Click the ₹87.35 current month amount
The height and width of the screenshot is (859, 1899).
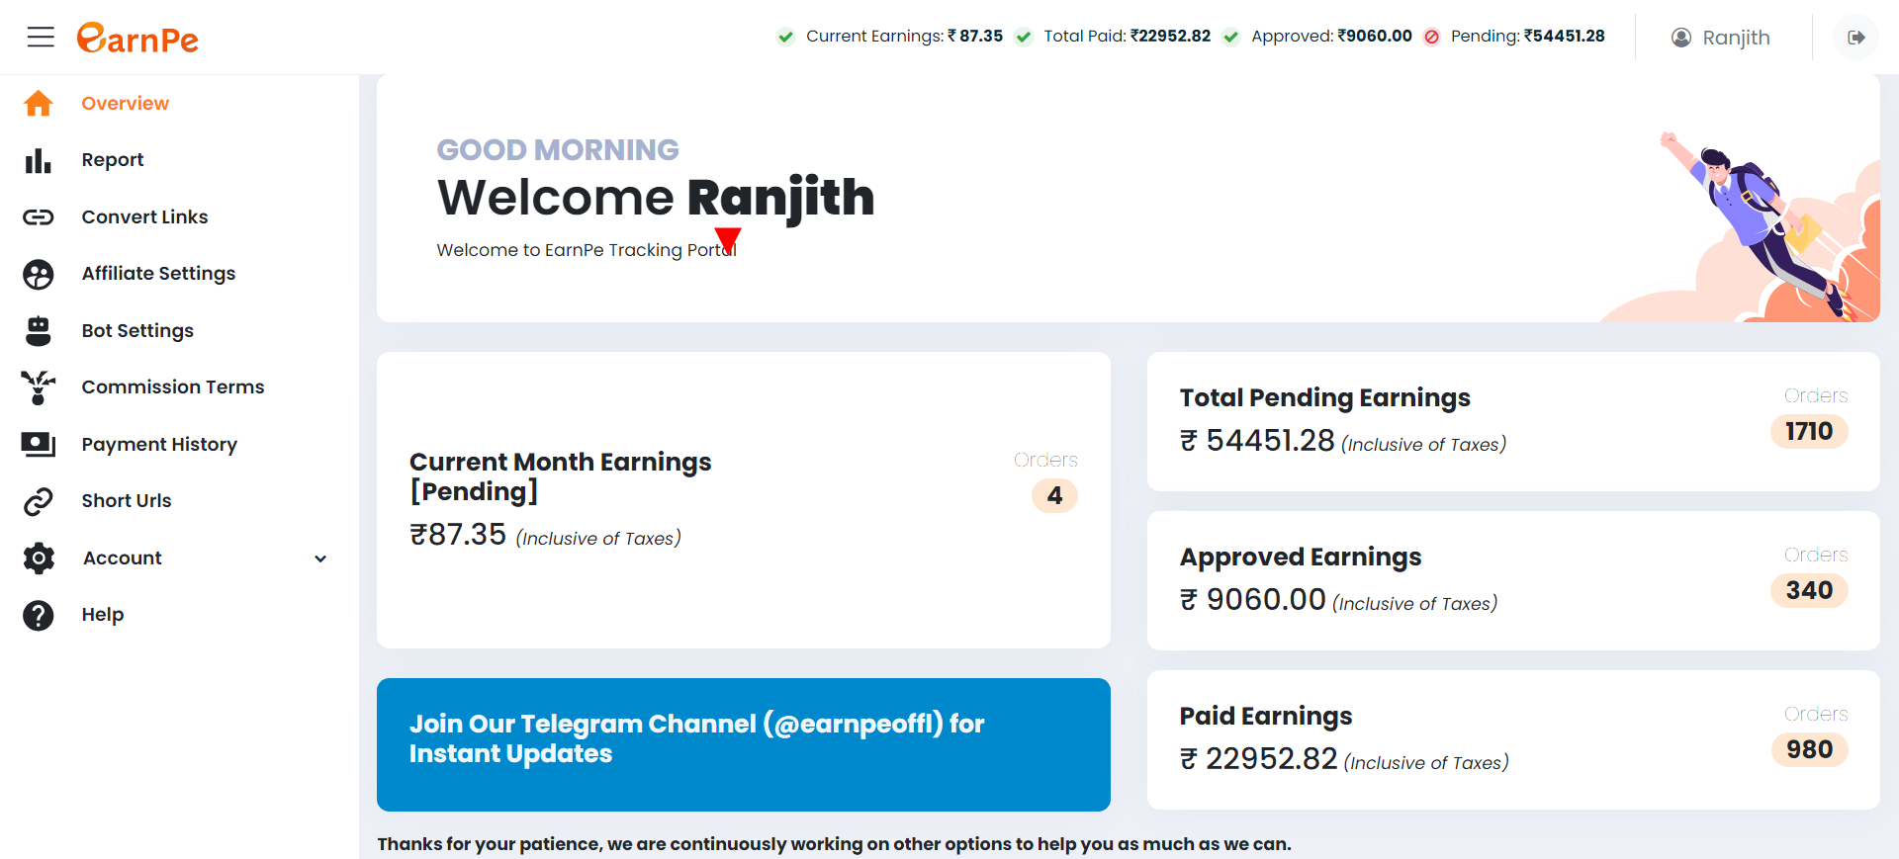pyautogui.click(x=458, y=535)
